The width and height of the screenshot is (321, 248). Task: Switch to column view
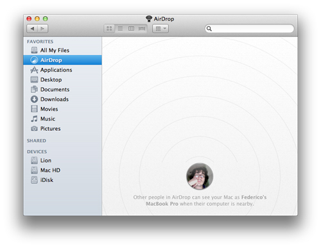pyautogui.click(x=131, y=29)
